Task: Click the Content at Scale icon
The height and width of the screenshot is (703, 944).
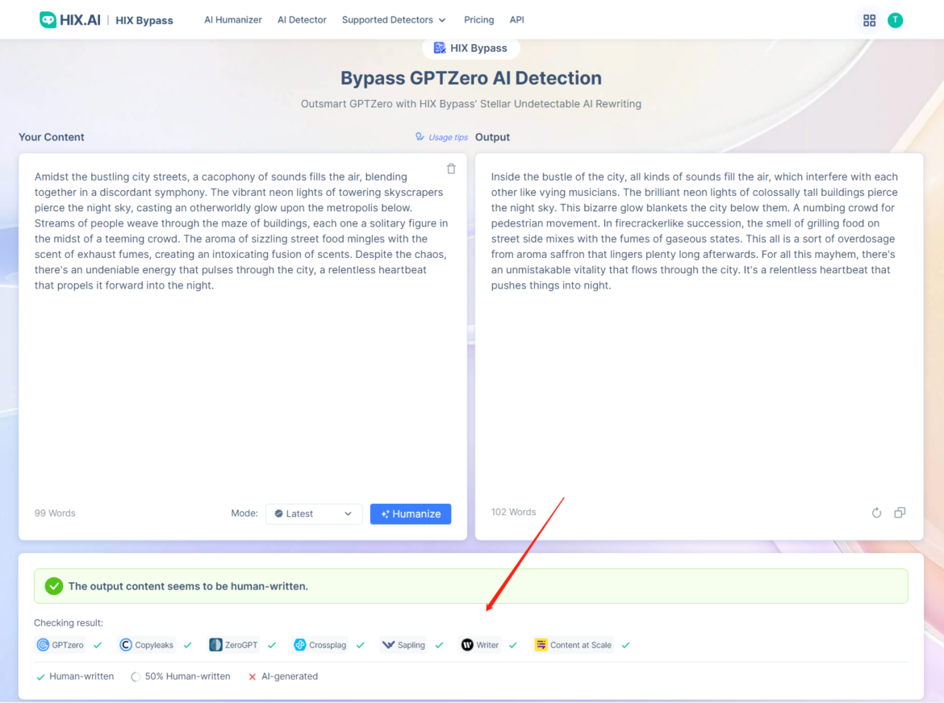Action: point(541,645)
